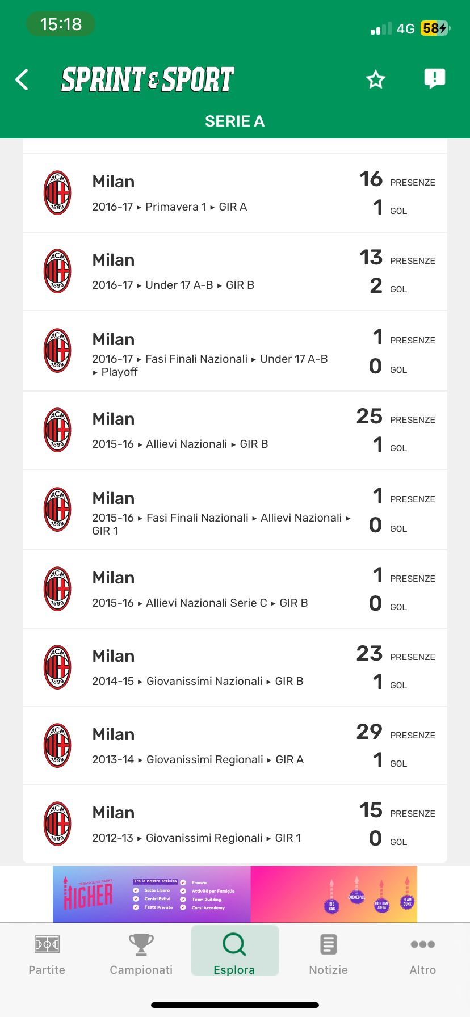Go to the Notizie tab

pos(329,953)
